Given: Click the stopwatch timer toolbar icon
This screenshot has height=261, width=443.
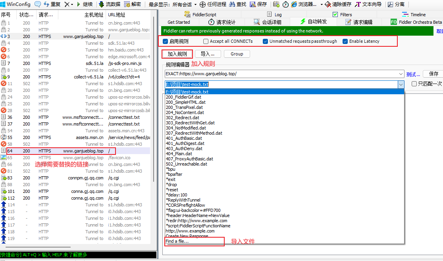Looking at the screenshot, I should click(286, 4).
